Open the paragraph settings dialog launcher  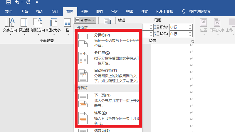click(x=193, y=41)
